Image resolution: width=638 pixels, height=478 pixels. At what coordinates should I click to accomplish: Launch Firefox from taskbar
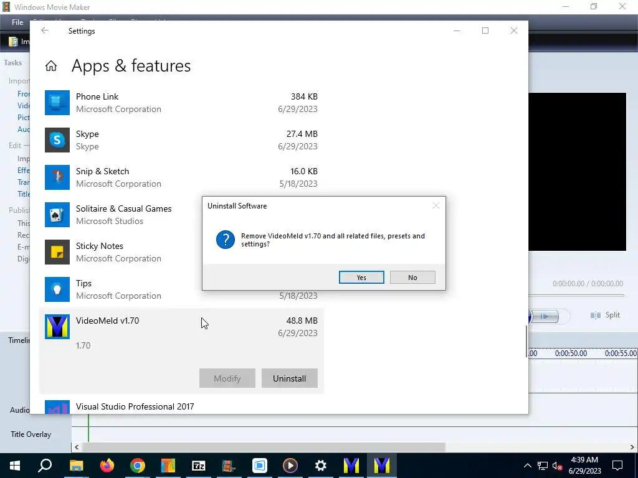[x=107, y=466]
